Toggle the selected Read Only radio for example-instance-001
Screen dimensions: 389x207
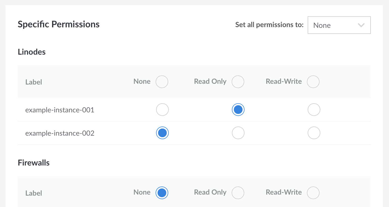238,110
